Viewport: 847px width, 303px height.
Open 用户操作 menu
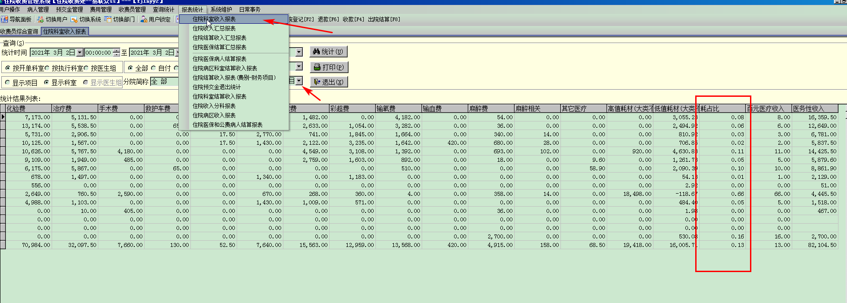10,9
